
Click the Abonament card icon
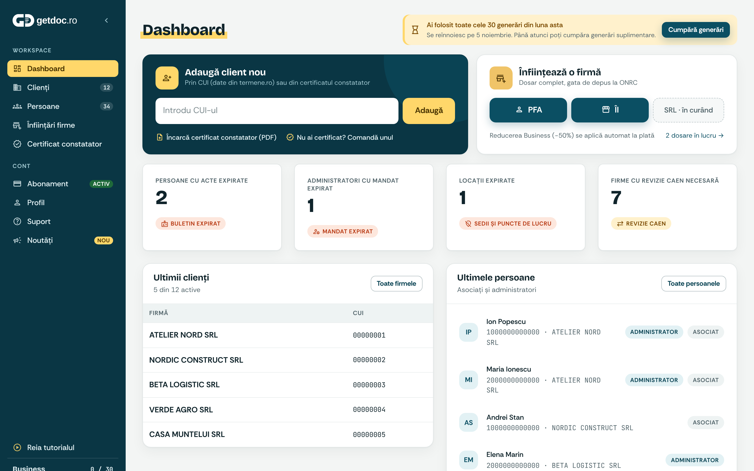pyautogui.click(x=18, y=184)
